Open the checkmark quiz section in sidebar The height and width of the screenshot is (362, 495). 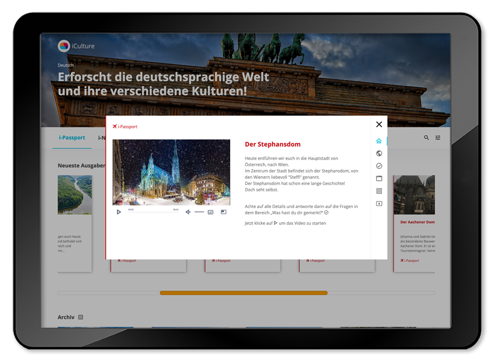coord(379,166)
